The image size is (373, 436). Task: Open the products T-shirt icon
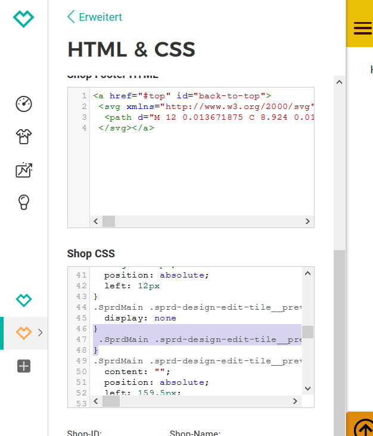pyautogui.click(x=24, y=137)
